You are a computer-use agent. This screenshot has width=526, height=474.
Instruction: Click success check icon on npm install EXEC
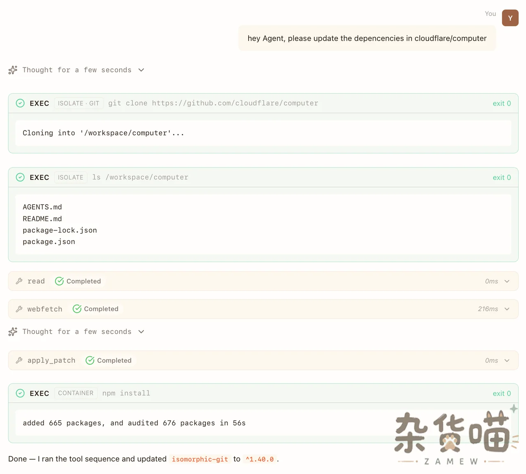tap(20, 393)
